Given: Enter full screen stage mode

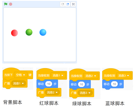Looking at the screenshot, I should 73,4.
